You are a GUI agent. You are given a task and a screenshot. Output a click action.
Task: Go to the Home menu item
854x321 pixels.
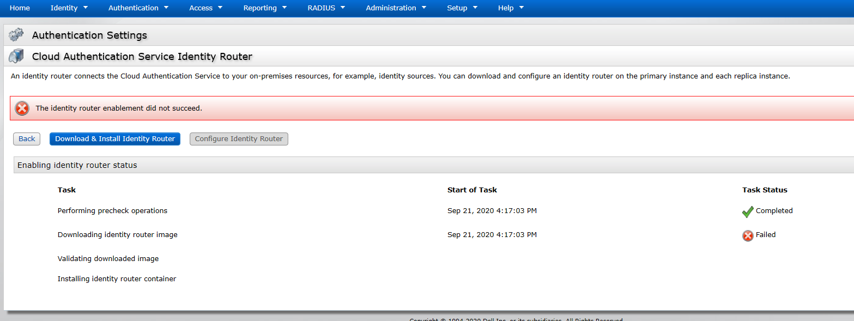click(20, 8)
